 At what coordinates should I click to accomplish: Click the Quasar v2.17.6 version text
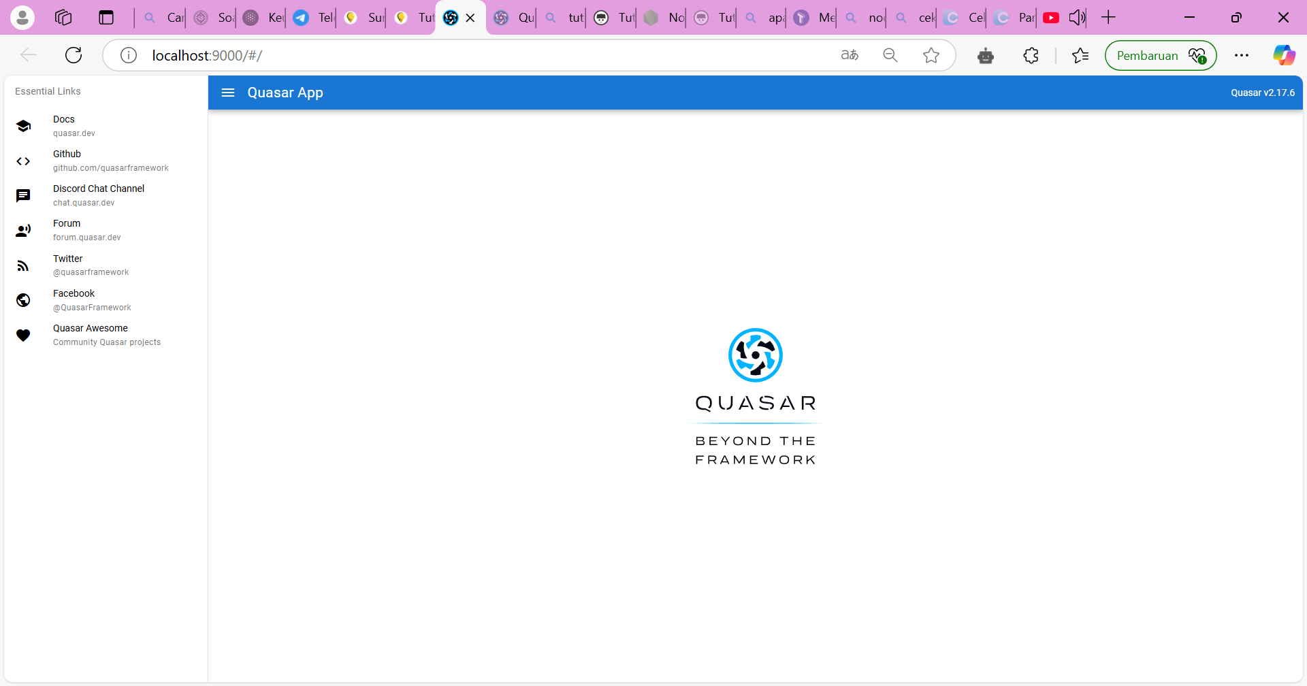click(1263, 93)
